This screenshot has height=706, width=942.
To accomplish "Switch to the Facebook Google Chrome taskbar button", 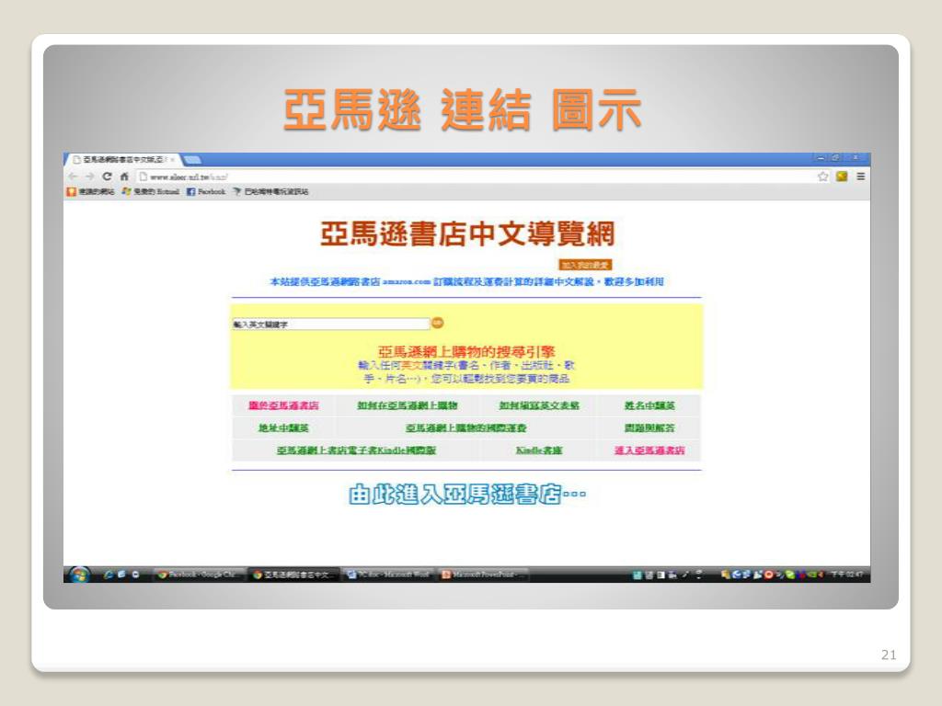I will 200,575.
